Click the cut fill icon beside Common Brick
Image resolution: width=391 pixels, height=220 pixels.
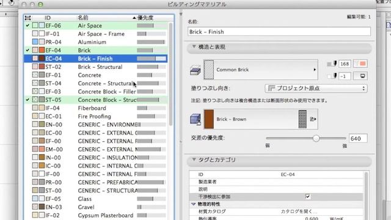click(195, 70)
